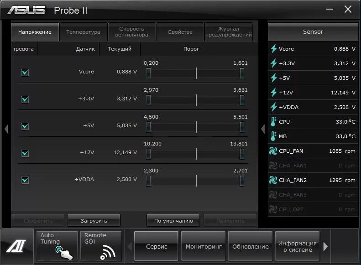Open Информация о системе button
361x265 pixels.
pos(297,246)
